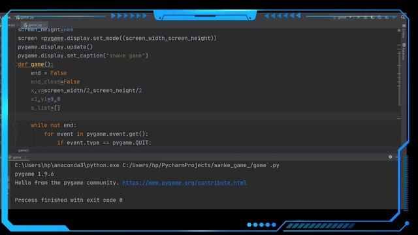
Task: Click the editor inspection indicator icon
Action: pyautogui.click(x=399, y=31)
